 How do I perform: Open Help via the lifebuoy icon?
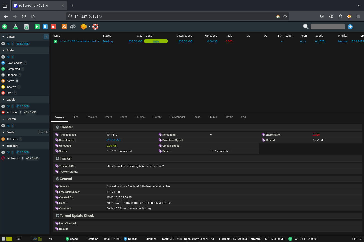[x=95, y=27]
